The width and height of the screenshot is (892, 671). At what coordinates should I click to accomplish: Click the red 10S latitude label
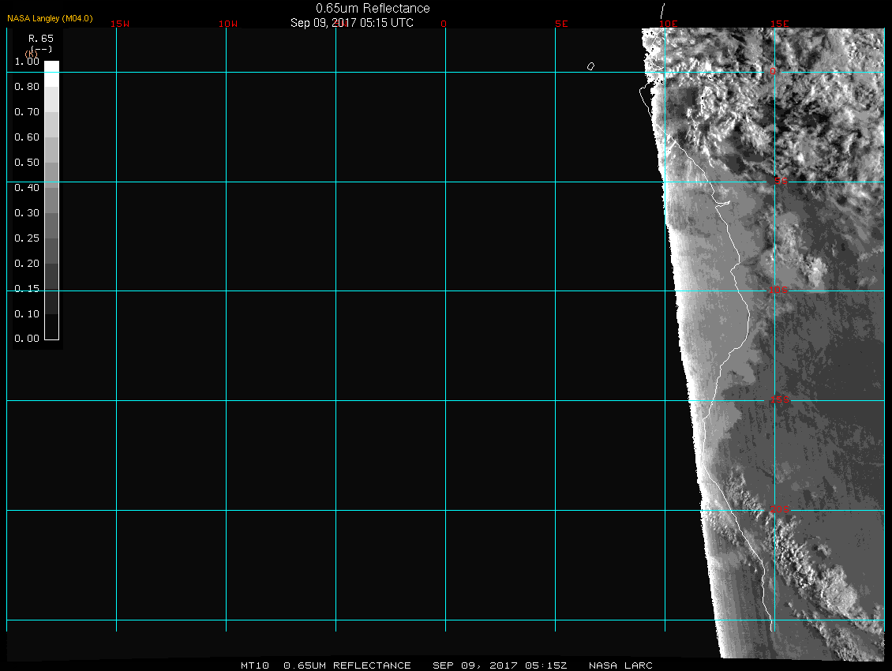779,291
